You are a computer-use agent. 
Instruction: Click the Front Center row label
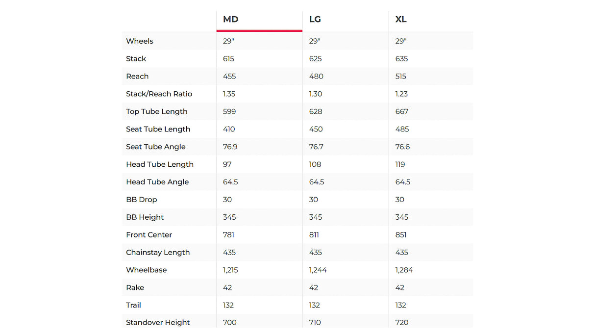coord(149,235)
